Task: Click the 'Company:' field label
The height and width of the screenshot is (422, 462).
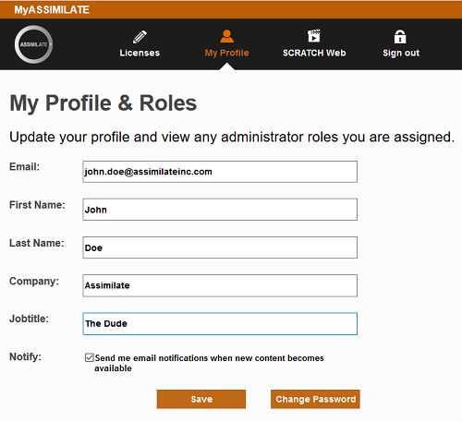Action: 34,281
